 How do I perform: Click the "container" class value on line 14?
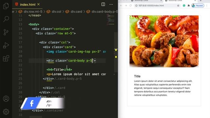[63, 29]
